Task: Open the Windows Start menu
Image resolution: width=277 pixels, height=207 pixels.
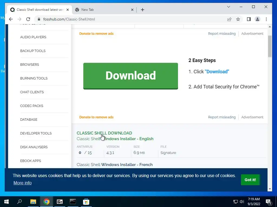Action: point(6,202)
